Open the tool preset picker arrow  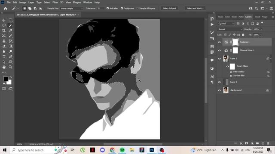point(18,9)
